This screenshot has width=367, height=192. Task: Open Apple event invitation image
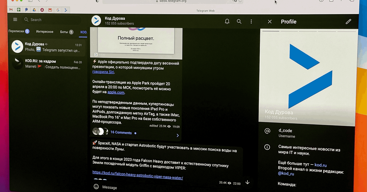coord(136,43)
